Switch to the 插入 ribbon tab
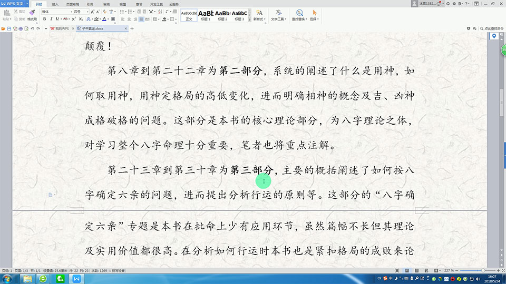The height and width of the screenshot is (284, 506). [x=55, y=4]
